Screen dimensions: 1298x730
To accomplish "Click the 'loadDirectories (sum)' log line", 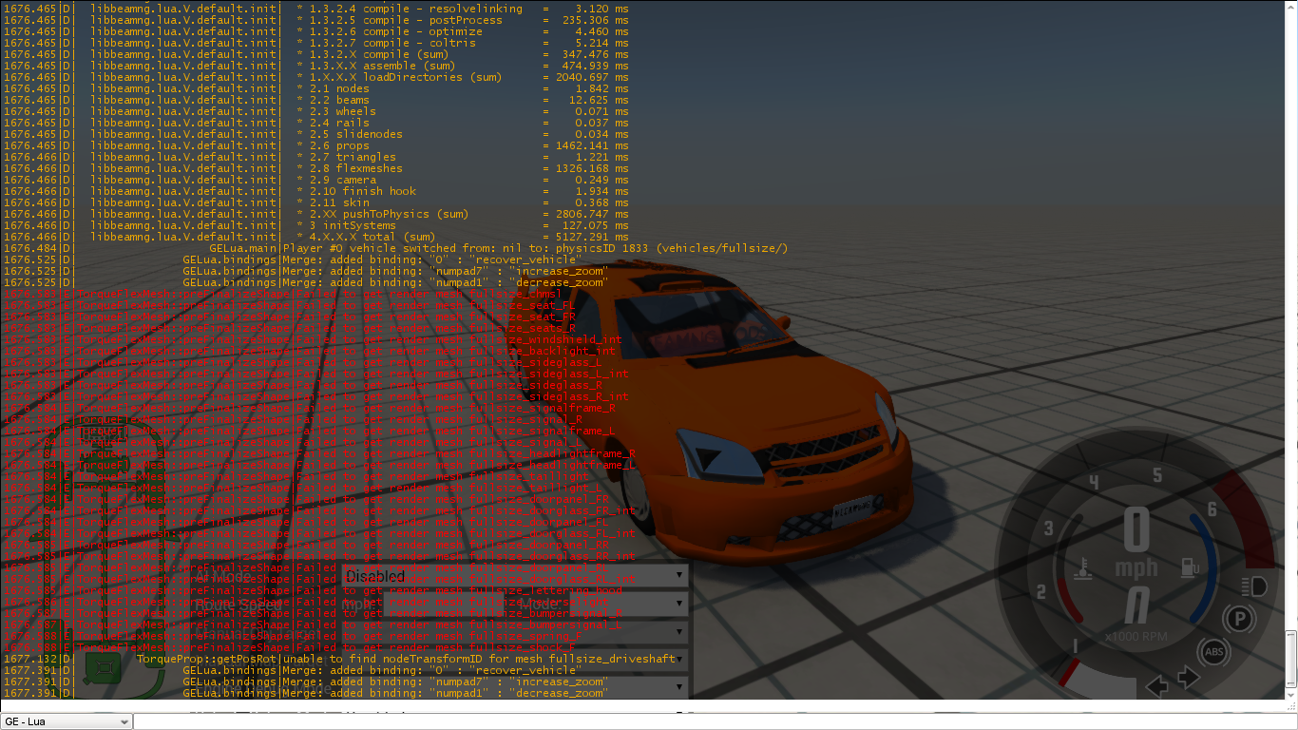I will pos(315,77).
